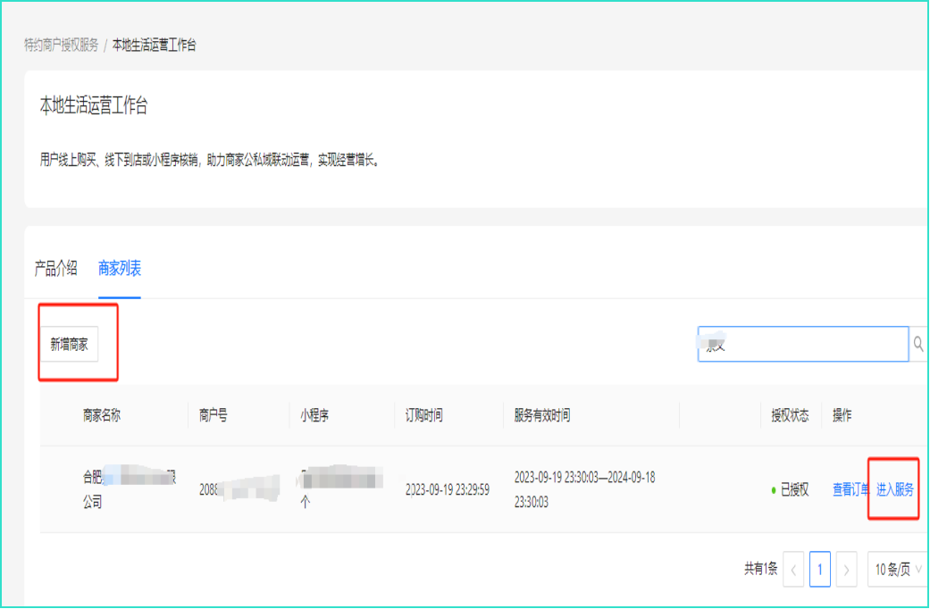Click the 授权状态 column header
Viewport: 930px width, 609px height.
(790, 415)
